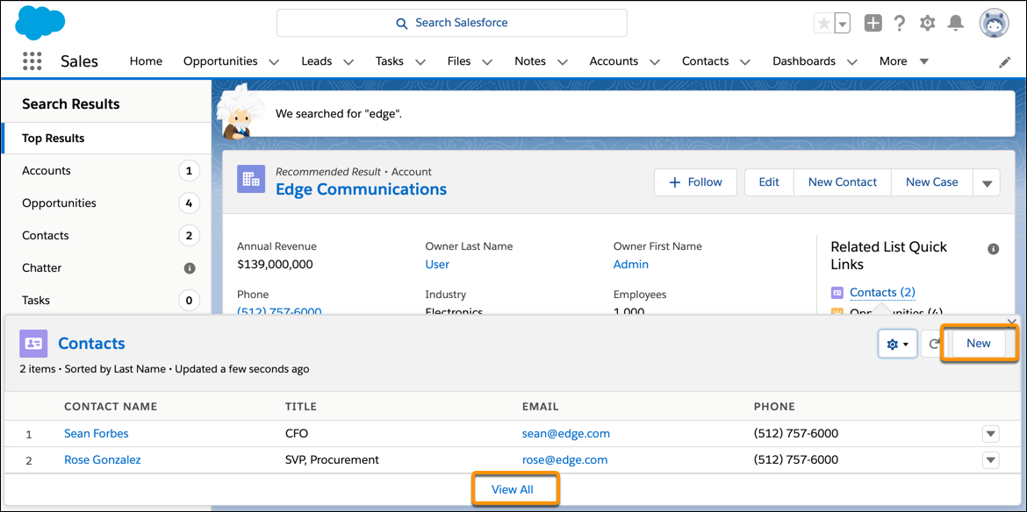Expand the Accounts tab chevron
Image resolution: width=1027 pixels, height=512 pixels.
pyautogui.click(x=654, y=62)
